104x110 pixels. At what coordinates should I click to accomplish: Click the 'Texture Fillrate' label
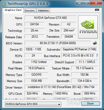click(61, 68)
